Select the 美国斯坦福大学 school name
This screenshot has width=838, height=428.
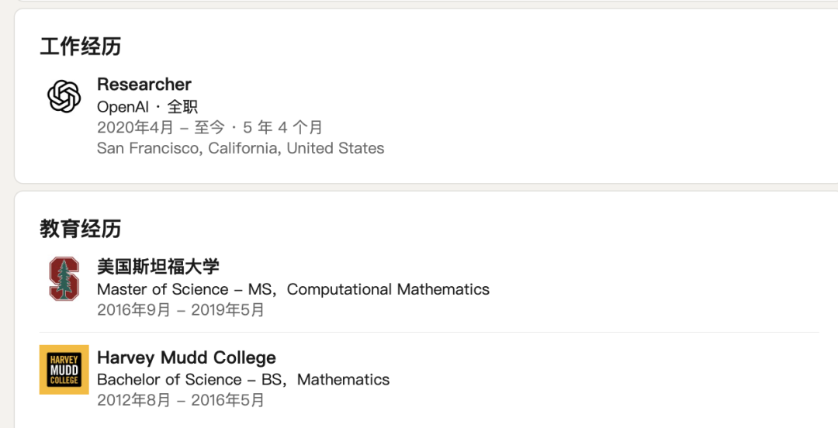pyautogui.click(x=158, y=266)
